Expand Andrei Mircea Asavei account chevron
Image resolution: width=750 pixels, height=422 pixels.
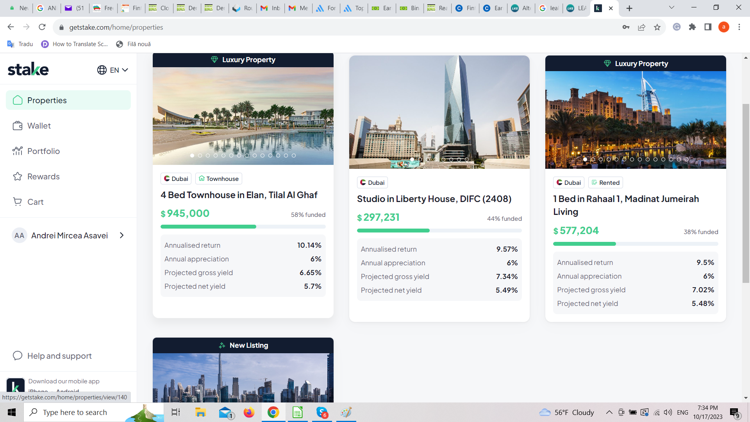122,235
